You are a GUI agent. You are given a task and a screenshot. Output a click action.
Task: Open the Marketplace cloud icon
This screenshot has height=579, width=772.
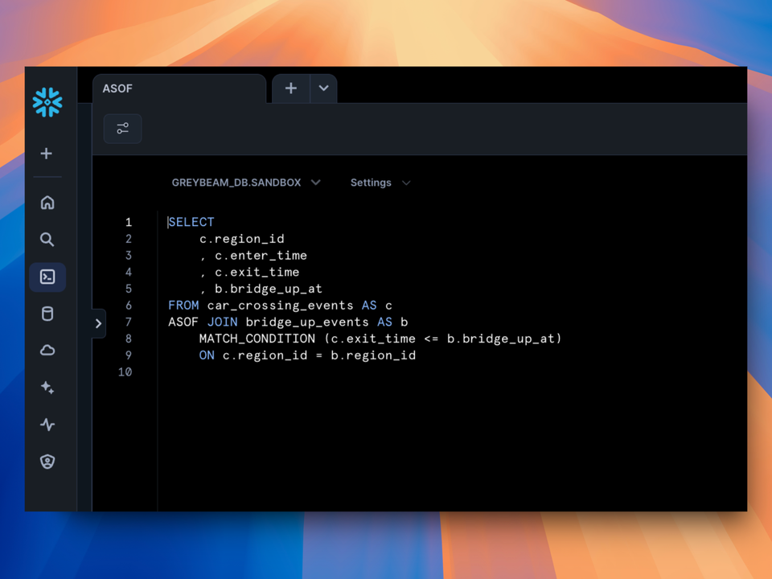pyautogui.click(x=47, y=351)
